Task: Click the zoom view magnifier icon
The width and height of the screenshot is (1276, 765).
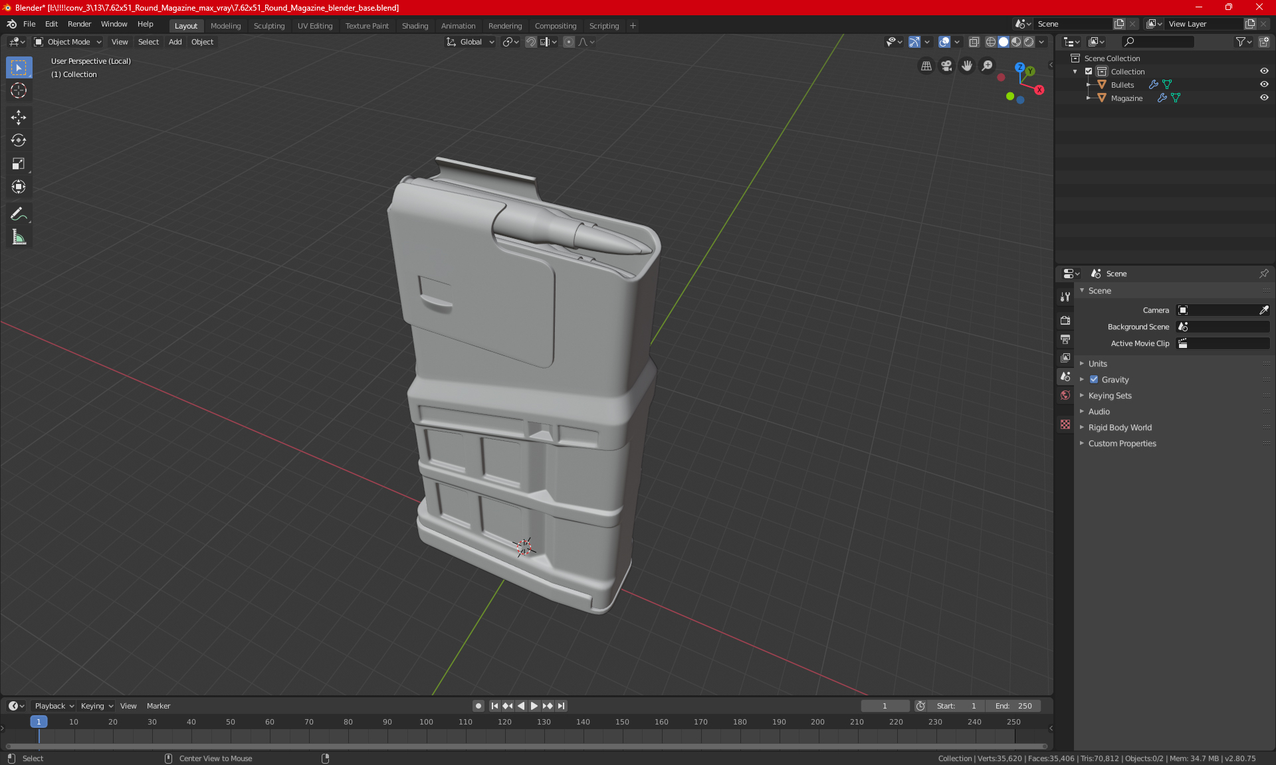Action: [x=988, y=66]
